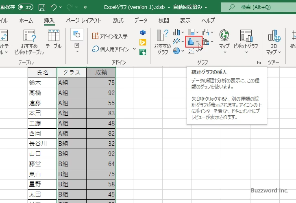Select the 氏名 header cell
Image resolution: width=296 pixels, height=203 pixels.
click(42, 73)
